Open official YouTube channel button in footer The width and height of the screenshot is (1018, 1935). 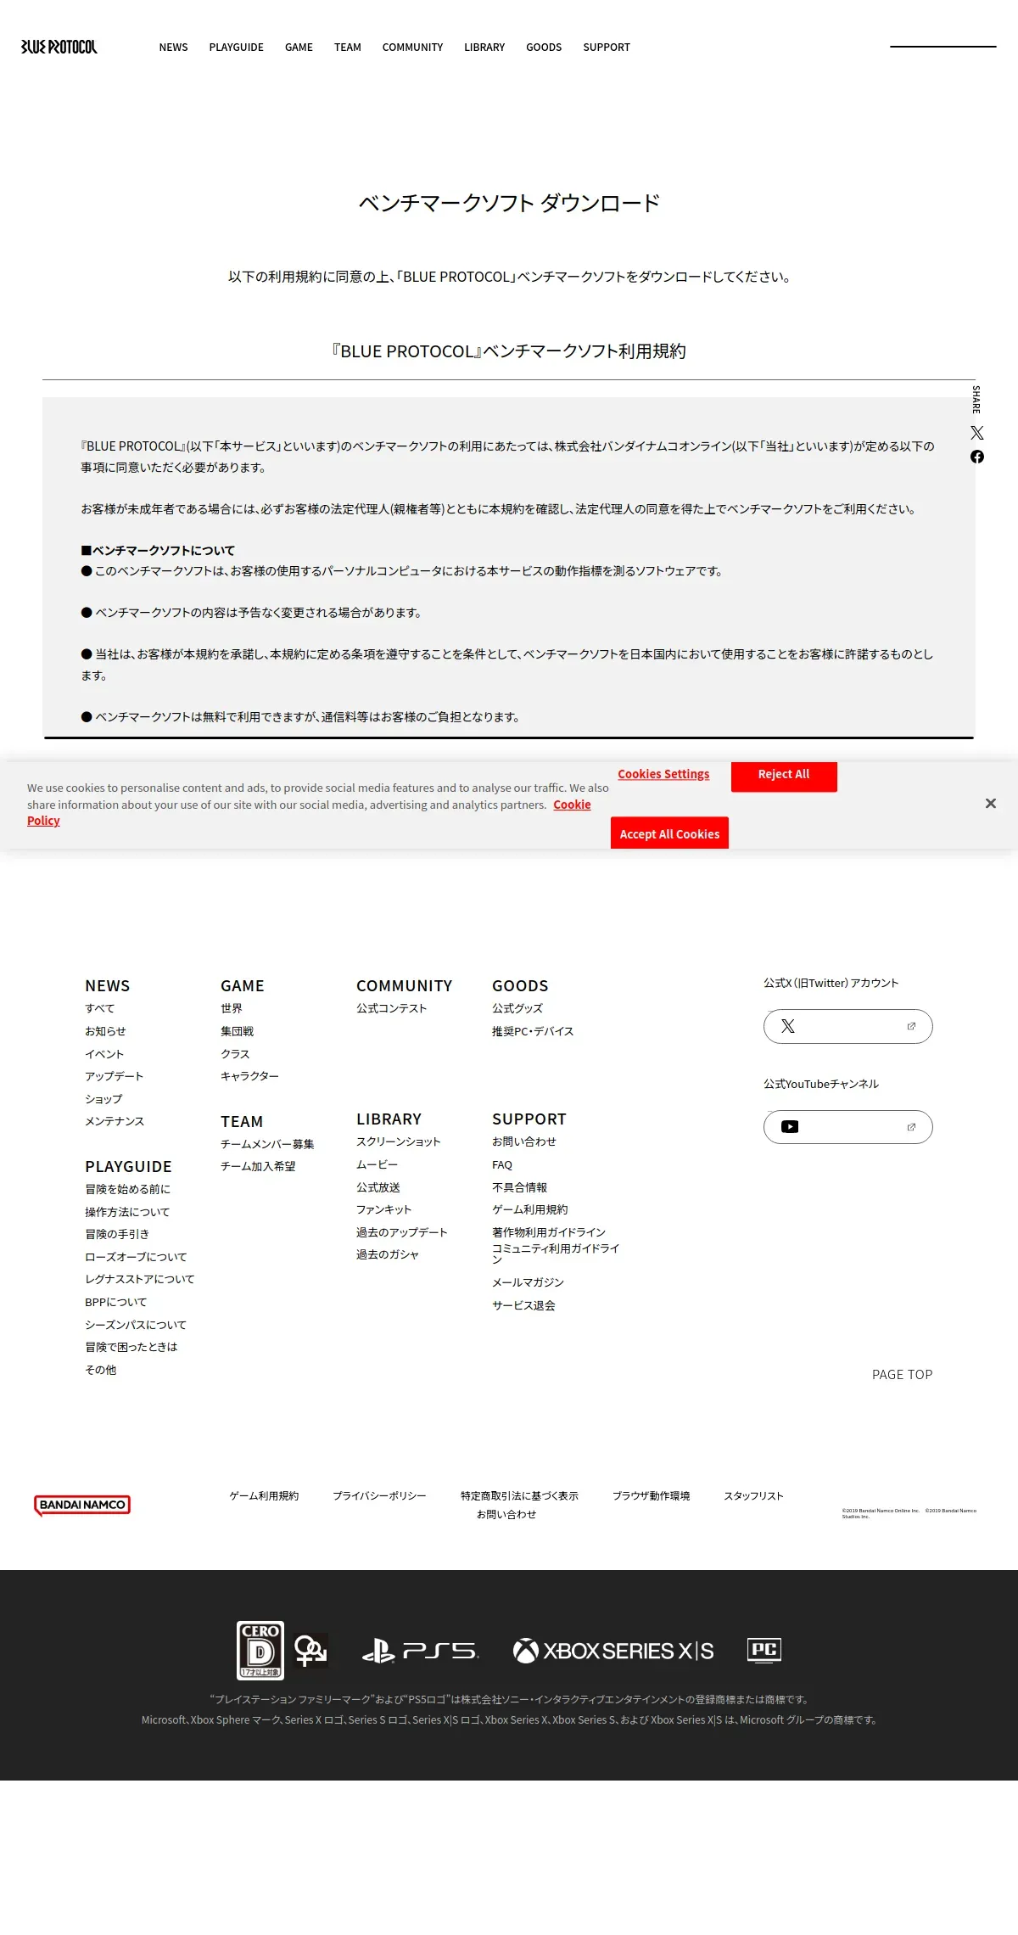pos(847,1127)
